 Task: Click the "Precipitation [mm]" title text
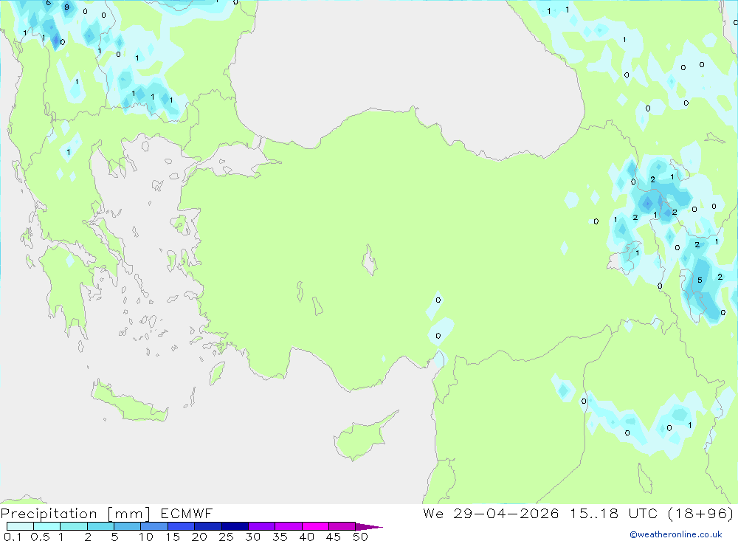pyautogui.click(x=75, y=514)
